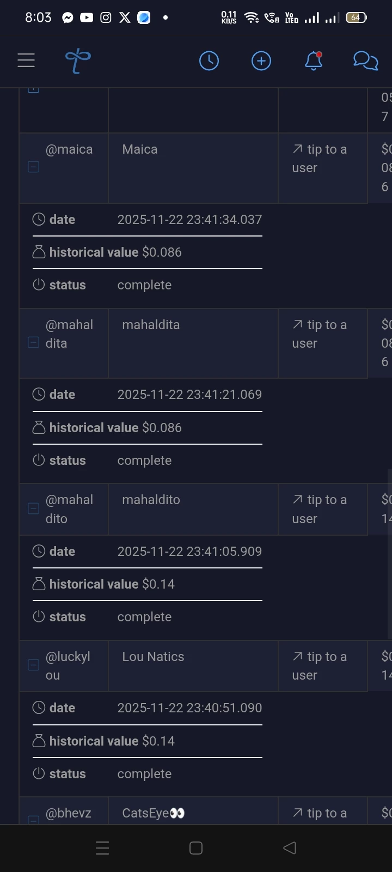The height and width of the screenshot is (872, 392).
Task: Tap 'tip to a user' in mahaldita row
Action: pyautogui.click(x=320, y=334)
